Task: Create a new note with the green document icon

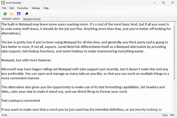Action: pos(5,14)
